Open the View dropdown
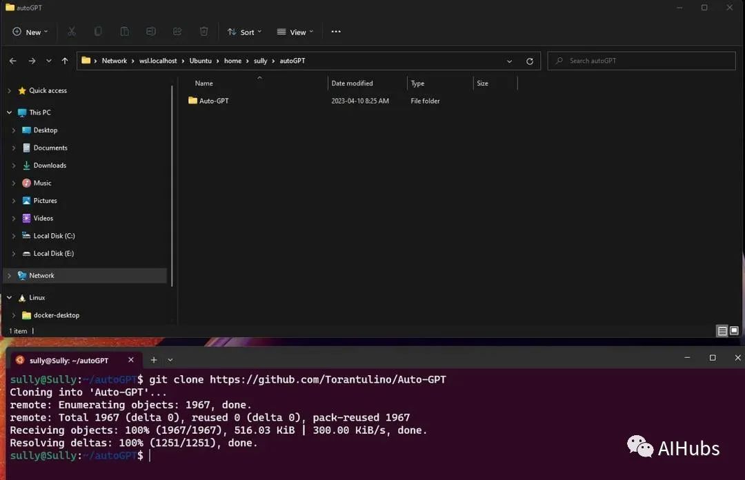Viewport: 745px width, 480px height. 295,32
